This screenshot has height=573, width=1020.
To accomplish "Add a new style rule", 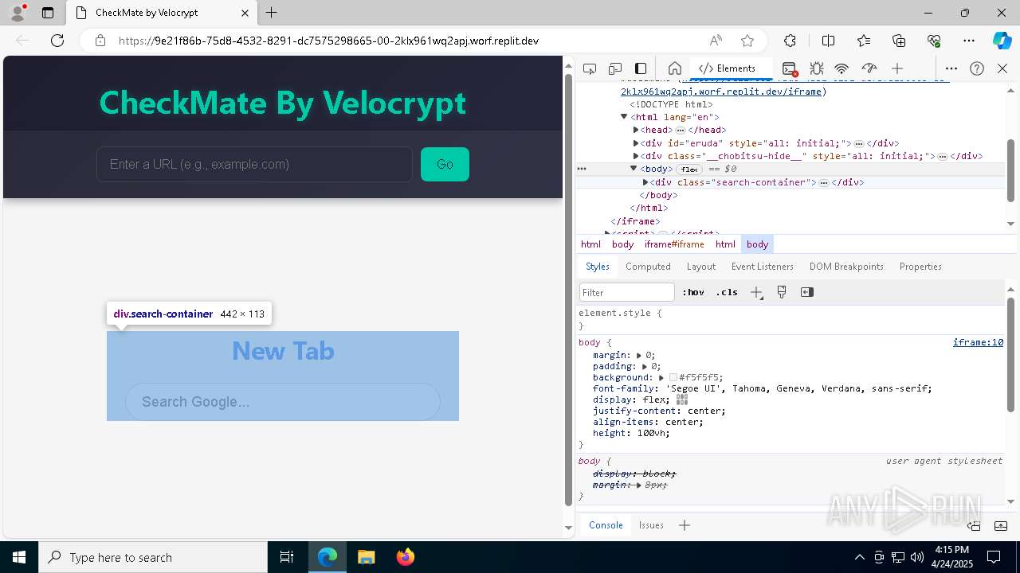I will pyautogui.click(x=756, y=292).
